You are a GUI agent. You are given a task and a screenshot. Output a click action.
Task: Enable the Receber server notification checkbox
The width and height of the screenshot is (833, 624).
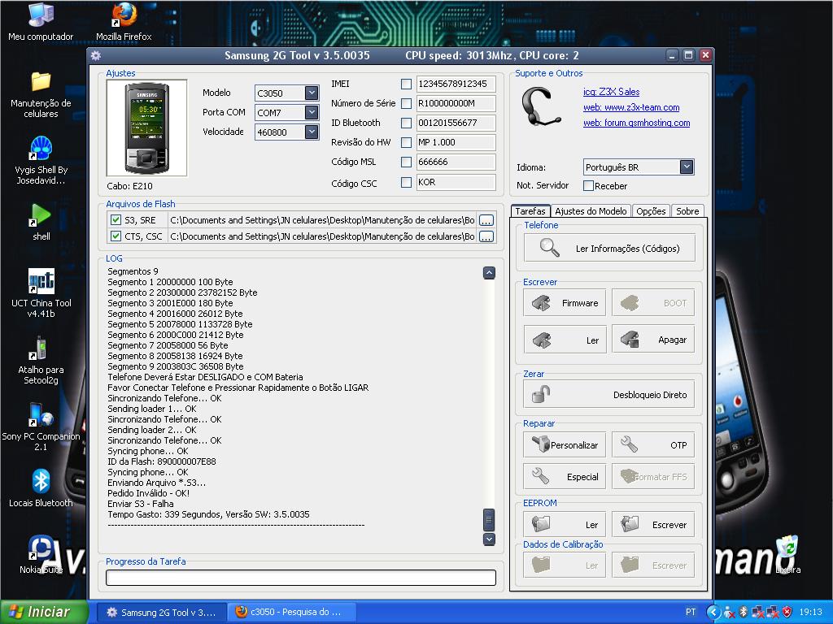tap(589, 186)
